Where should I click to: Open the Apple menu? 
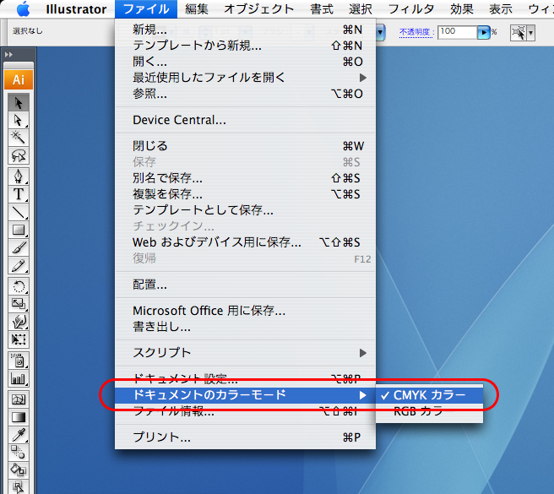[23, 8]
